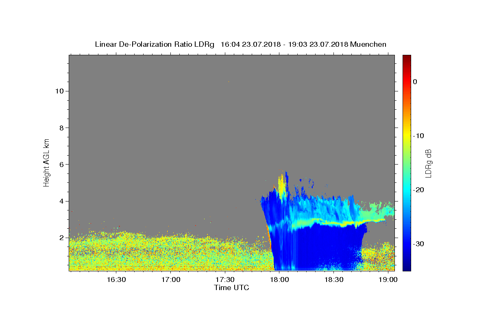
Task: Select the 17:00 time tick label
Action: pyautogui.click(x=171, y=280)
